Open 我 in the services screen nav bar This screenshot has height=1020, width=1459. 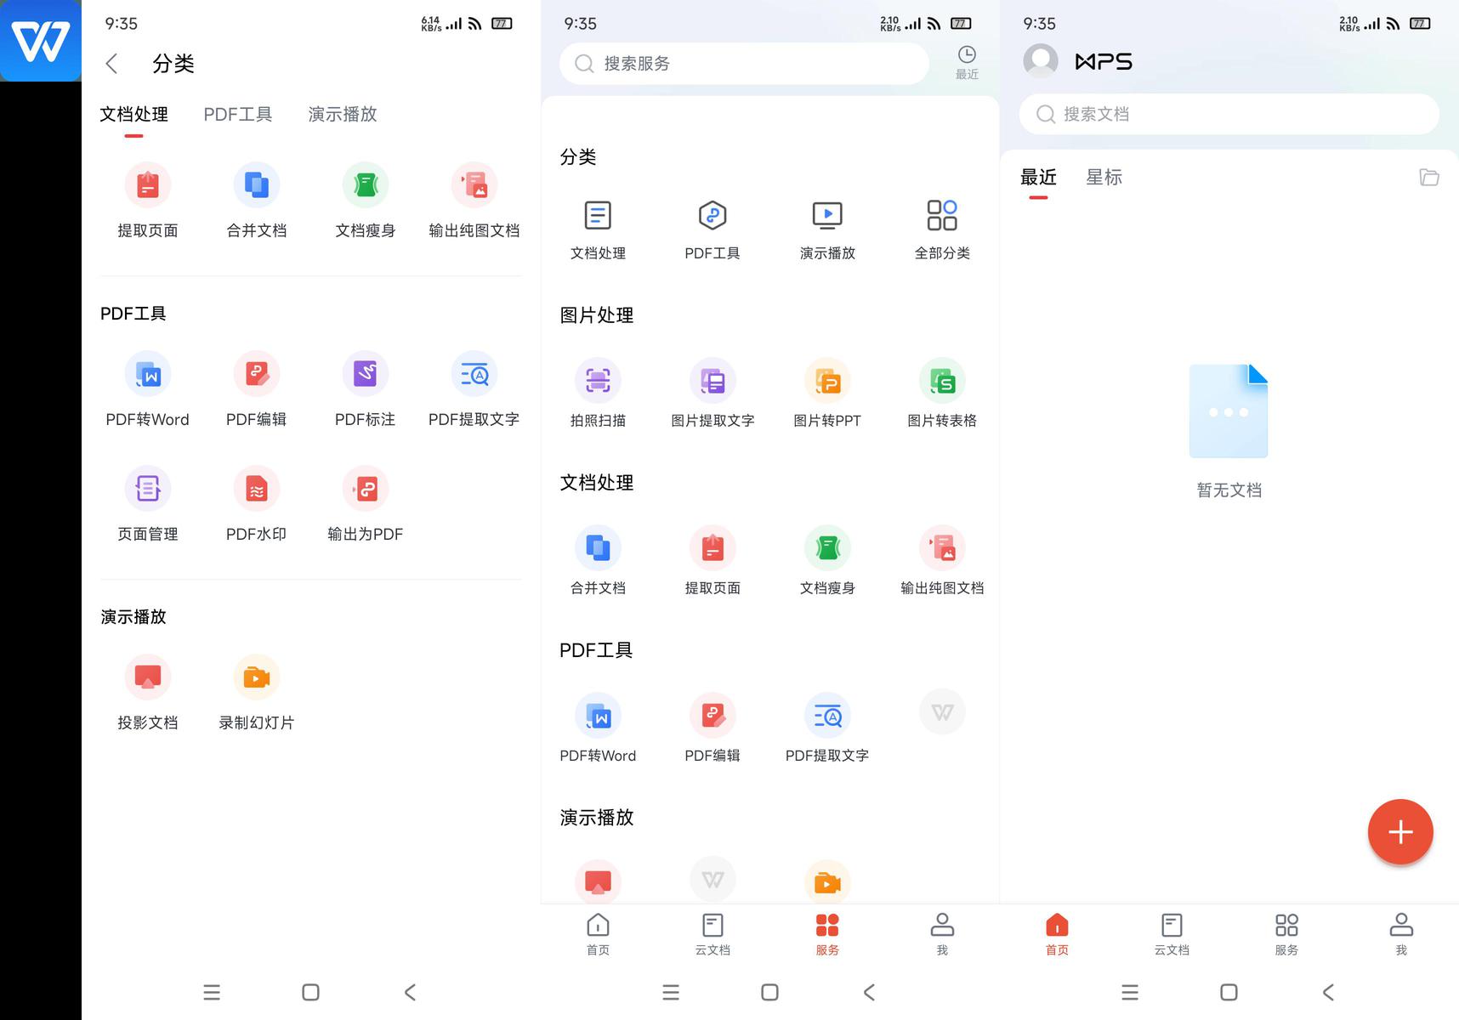[942, 934]
